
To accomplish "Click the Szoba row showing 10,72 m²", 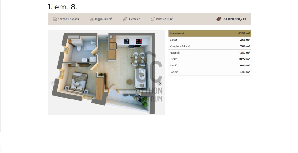I will point(210,59).
